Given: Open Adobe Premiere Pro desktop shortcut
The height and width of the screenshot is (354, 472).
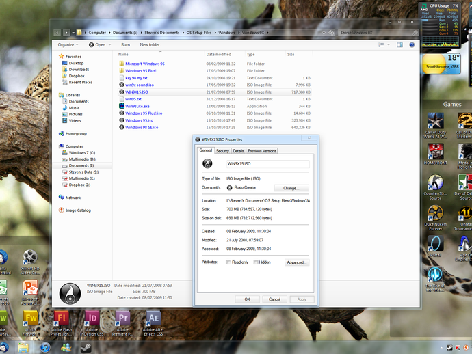Looking at the screenshot, I should (123, 323).
